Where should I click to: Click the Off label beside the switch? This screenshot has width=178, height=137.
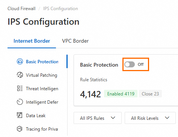[x=140, y=64]
